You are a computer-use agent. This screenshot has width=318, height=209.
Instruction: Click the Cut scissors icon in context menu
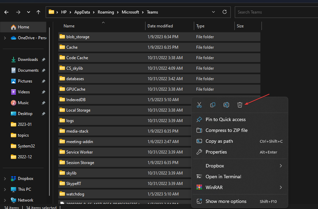tap(199, 105)
